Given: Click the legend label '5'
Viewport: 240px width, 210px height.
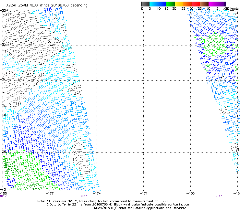Looking at the screenshot, I should 150,9.
